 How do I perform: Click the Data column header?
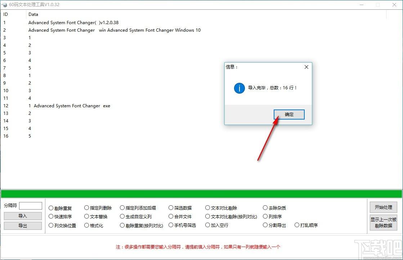[33, 14]
